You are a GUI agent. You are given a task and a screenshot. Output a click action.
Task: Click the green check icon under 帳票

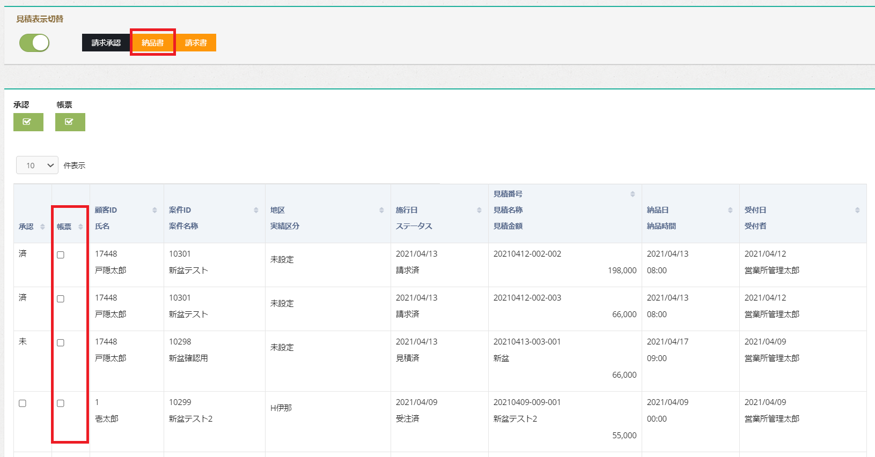point(70,122)
